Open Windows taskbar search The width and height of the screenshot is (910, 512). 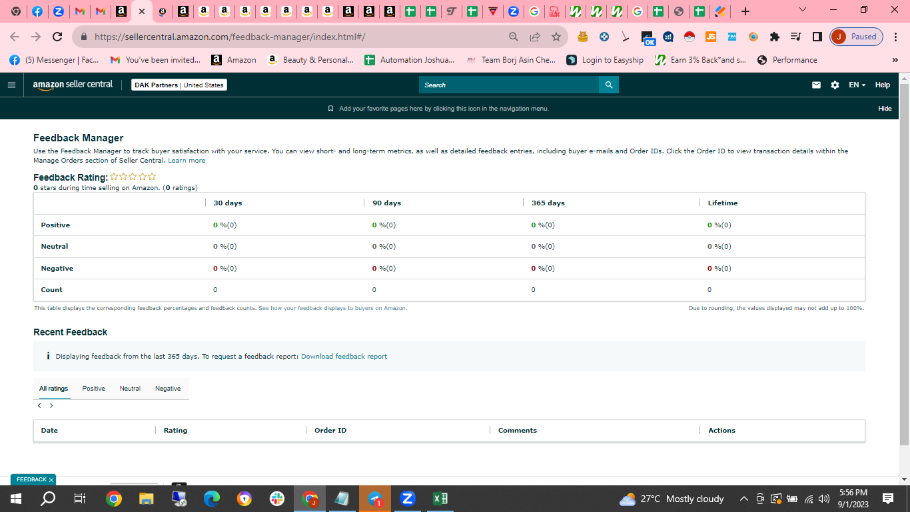click(48, 499)
